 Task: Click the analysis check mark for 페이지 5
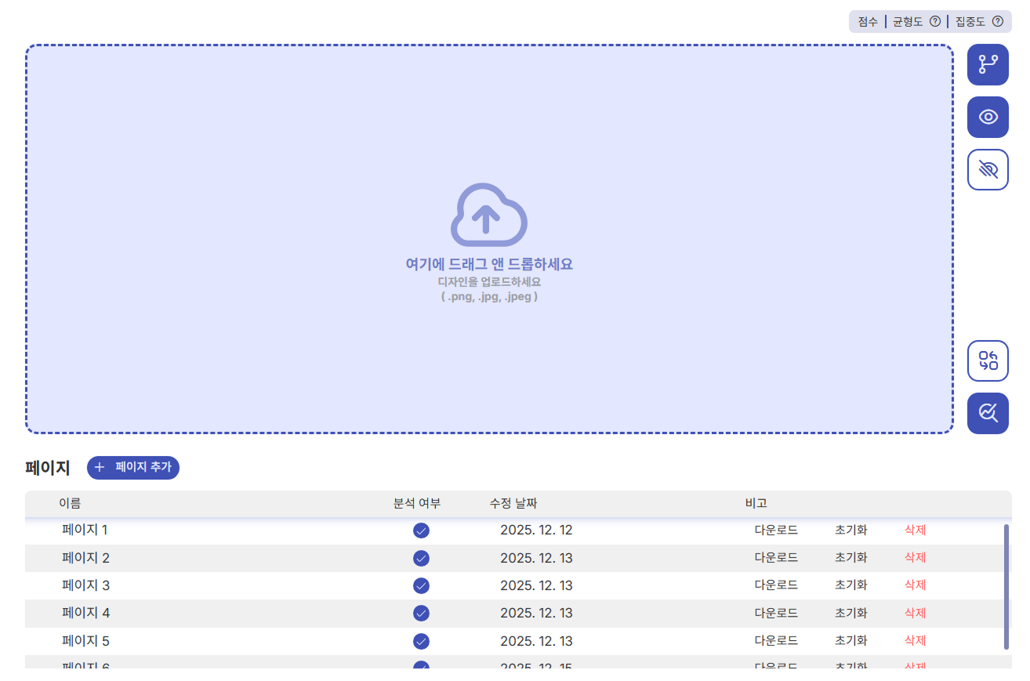point(421,641)
